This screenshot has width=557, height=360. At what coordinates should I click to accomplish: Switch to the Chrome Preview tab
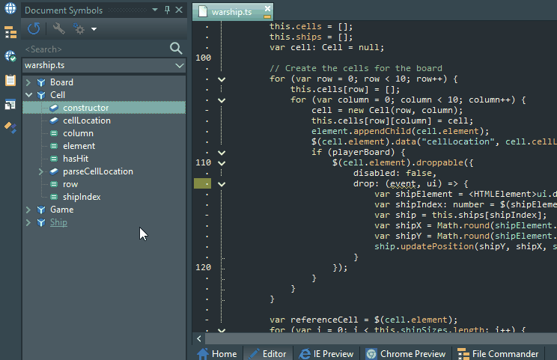(405, 353)
